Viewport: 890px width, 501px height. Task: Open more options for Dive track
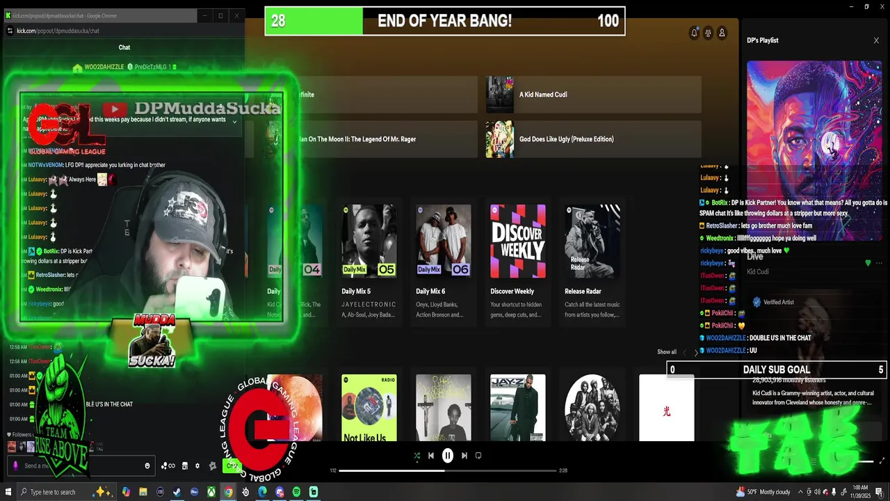pyautogui.click(x=879, y=263)
